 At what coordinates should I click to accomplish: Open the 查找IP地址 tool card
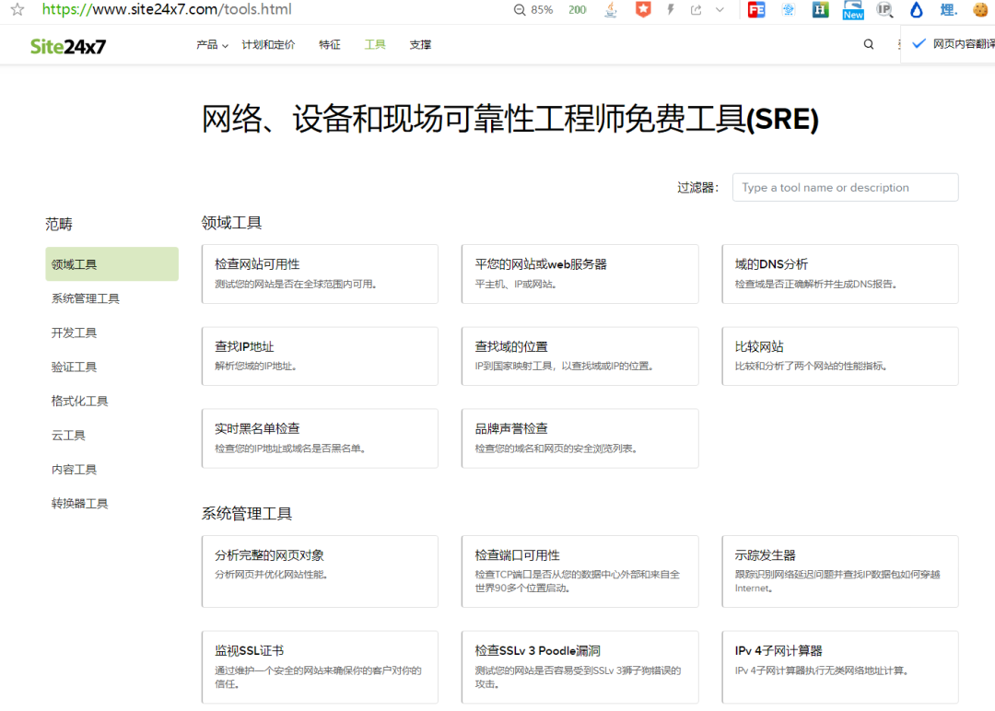click(320, 355)
